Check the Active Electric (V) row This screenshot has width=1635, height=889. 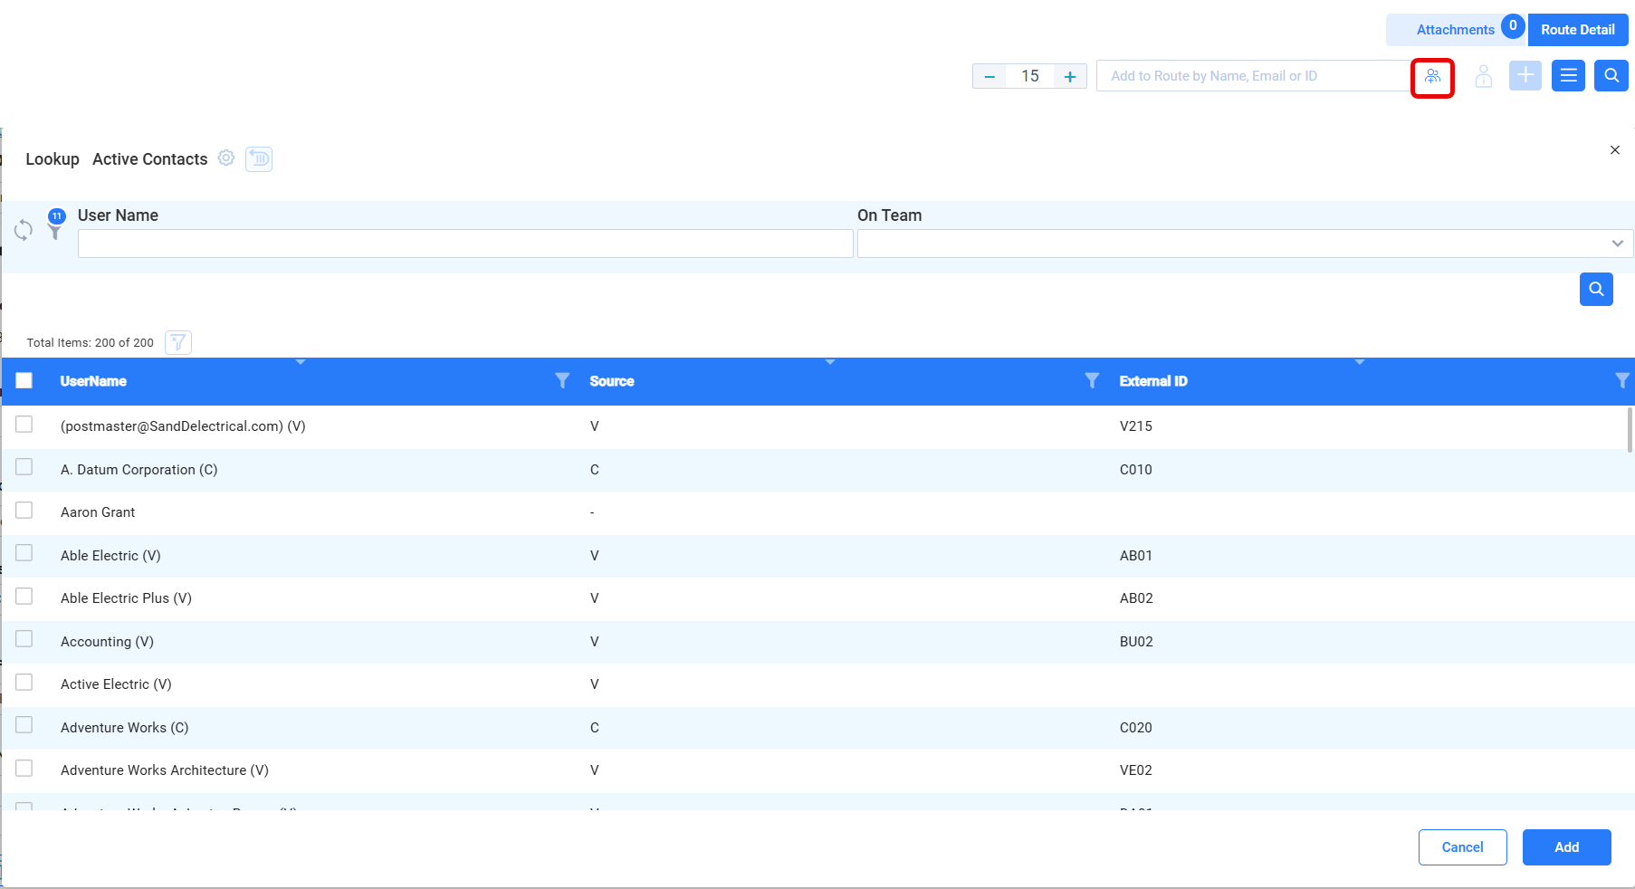pos(24,682)
